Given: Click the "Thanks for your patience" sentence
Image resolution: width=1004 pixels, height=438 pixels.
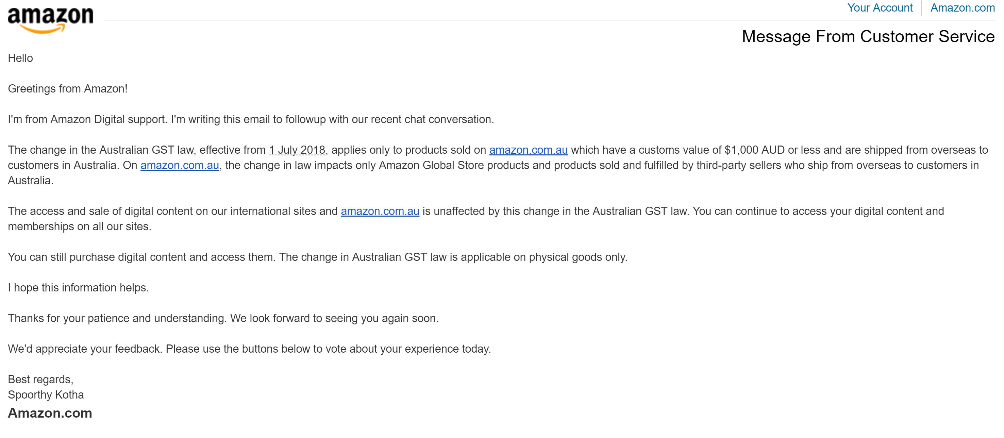Looking at the screenshot, I should (223, 318).
